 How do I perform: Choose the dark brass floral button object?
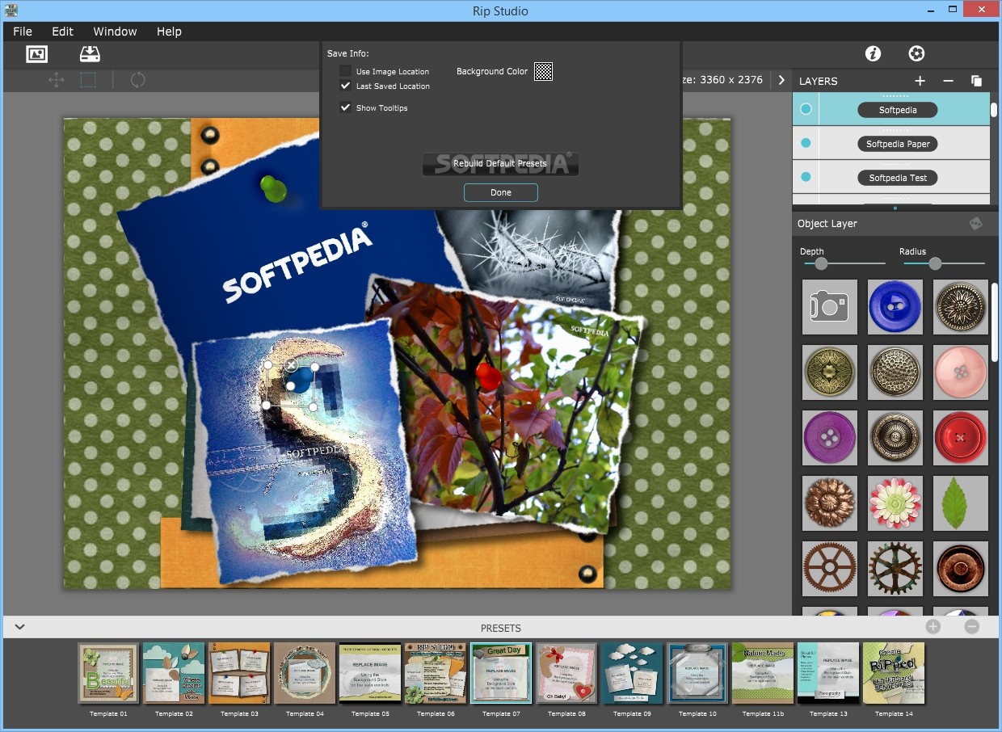961,307
